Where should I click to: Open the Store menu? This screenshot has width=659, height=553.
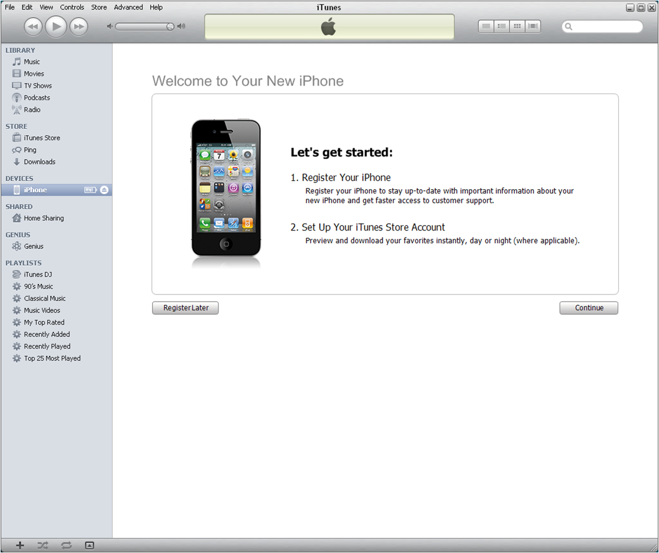tap(99, 7)
